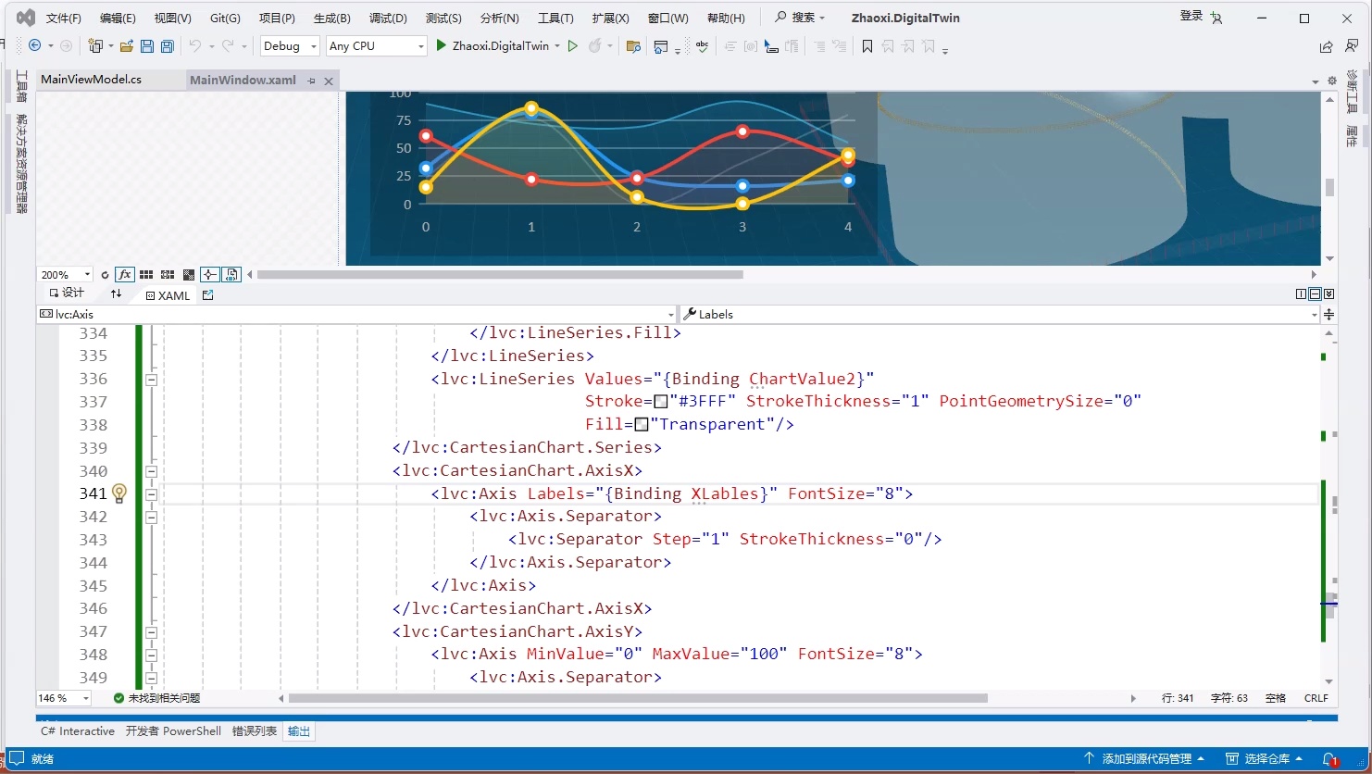Click the Save All toolbar icon
Viewport: 1372px width, 774px height.
click(x=168, y=46)
